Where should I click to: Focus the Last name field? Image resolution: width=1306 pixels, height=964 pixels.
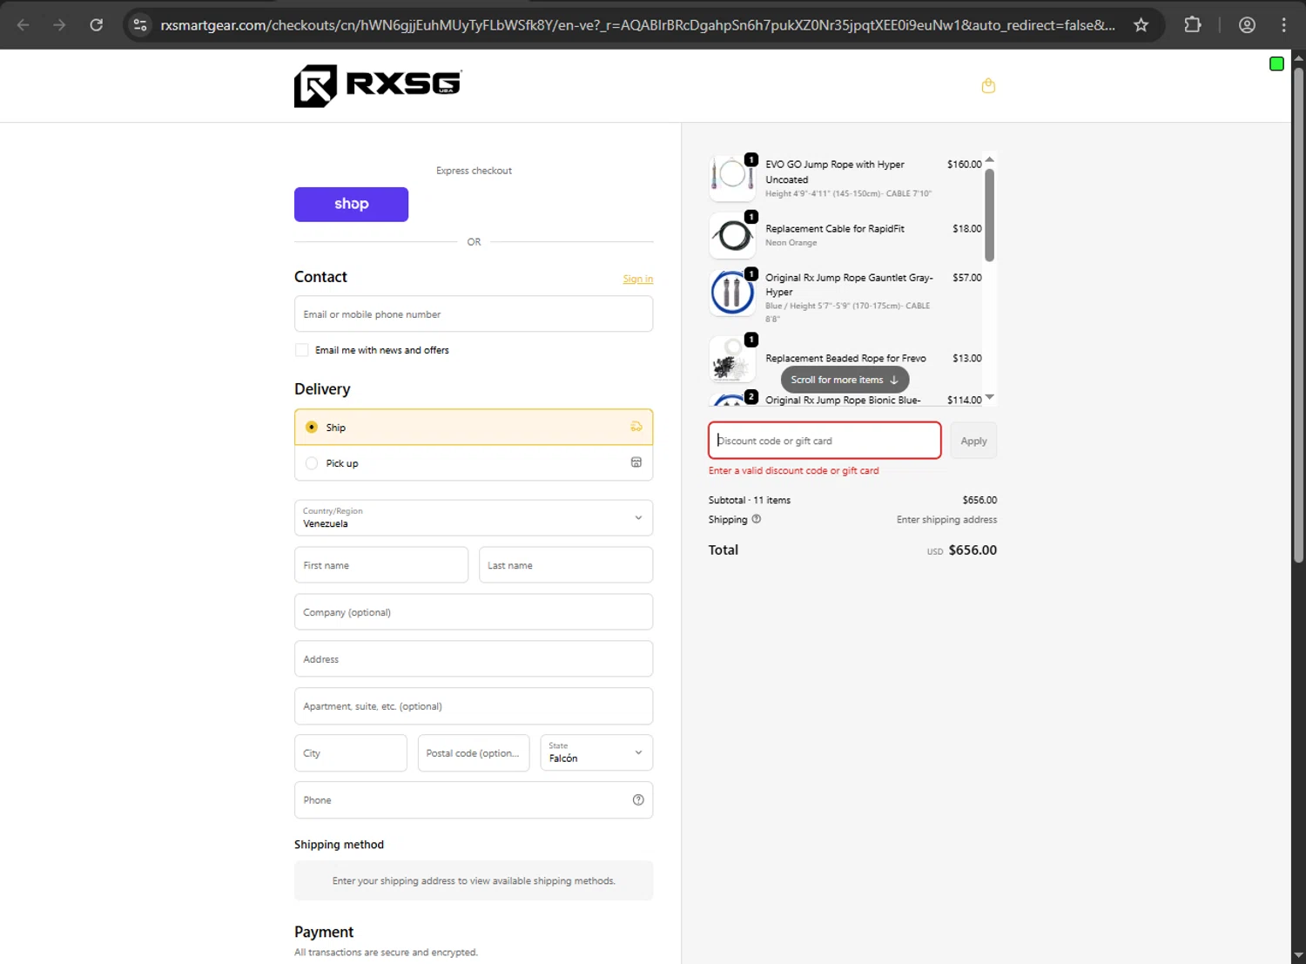pos(566,565)
